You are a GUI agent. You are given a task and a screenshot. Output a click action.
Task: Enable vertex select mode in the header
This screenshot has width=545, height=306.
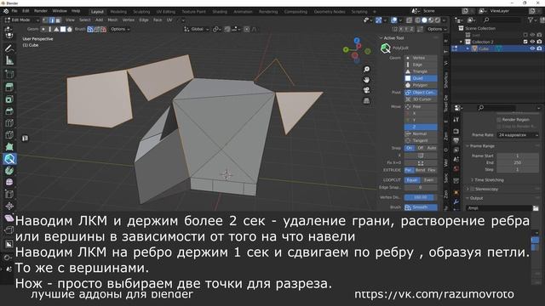point(45,20)
